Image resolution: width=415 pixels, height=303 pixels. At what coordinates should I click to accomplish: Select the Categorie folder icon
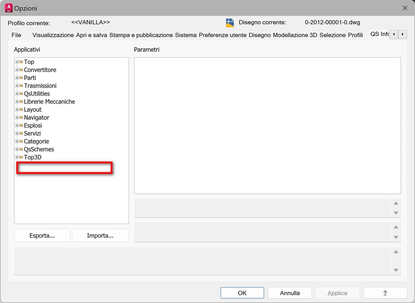click(x=21, y=141)
